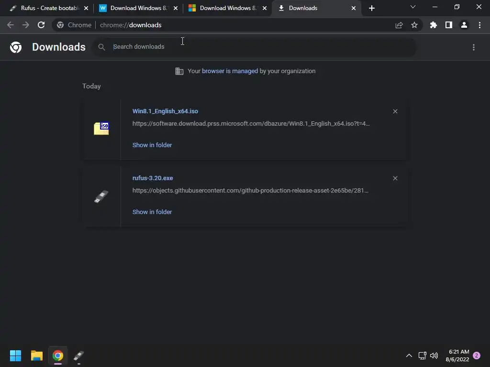Open the Windows Start menu
This screenshot has height=367, width=490.
coord(15,356)
